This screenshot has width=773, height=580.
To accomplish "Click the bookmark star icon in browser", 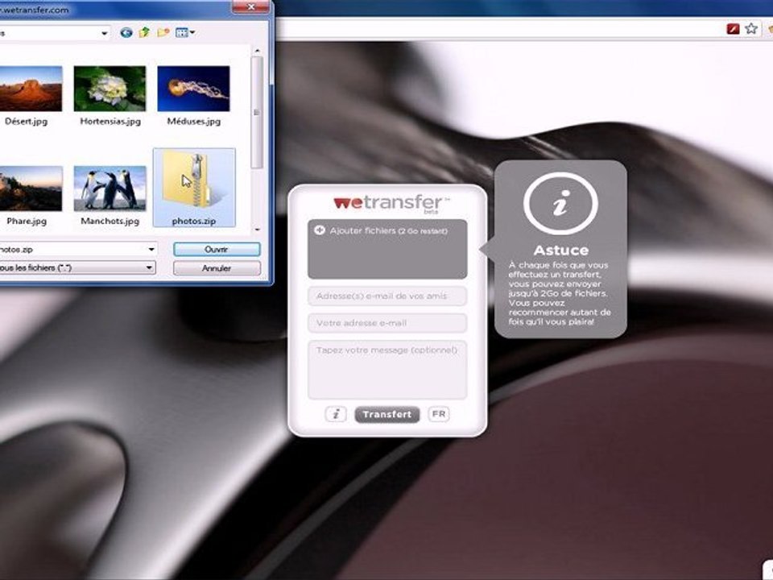I will coord(750,29).
